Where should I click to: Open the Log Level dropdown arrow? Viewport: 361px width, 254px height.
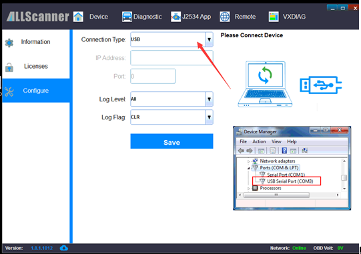[x=209, y=99]
